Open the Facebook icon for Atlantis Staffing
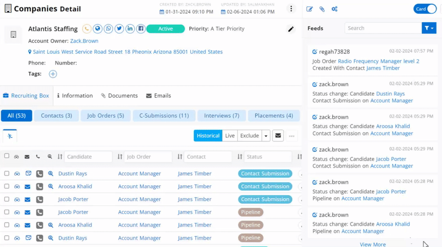 pos(141,29)
